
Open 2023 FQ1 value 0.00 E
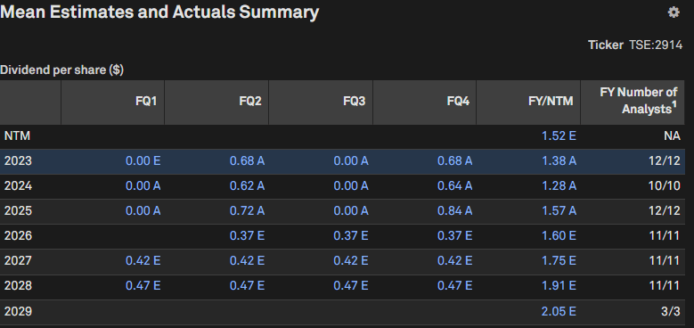(143, 160)
